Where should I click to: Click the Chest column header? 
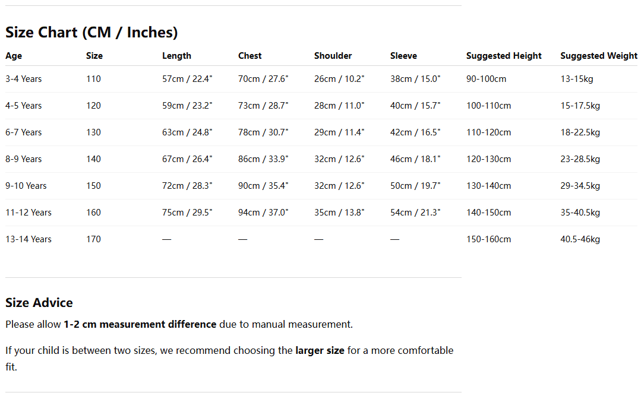(x=250, y=56)
